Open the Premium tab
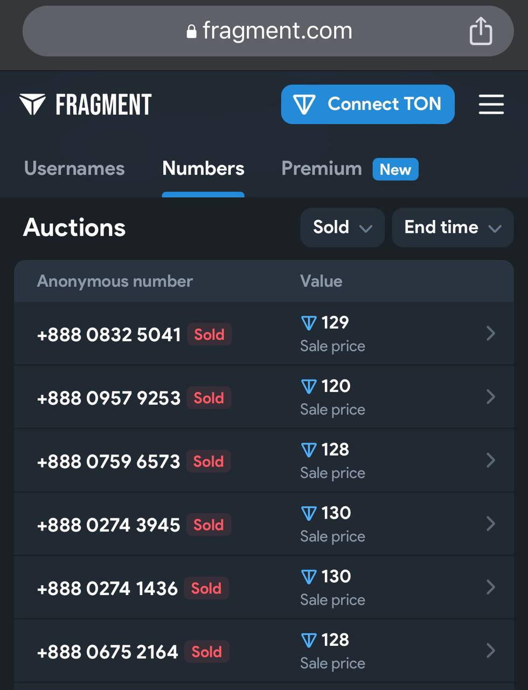528x690 pixels. (322, 169)
